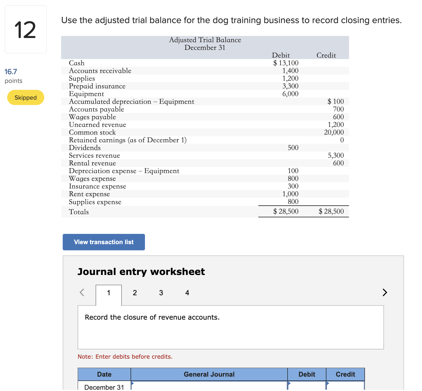Click the empty Debit entry field
This screenshot has height=391, width=422.
point(306,386)
